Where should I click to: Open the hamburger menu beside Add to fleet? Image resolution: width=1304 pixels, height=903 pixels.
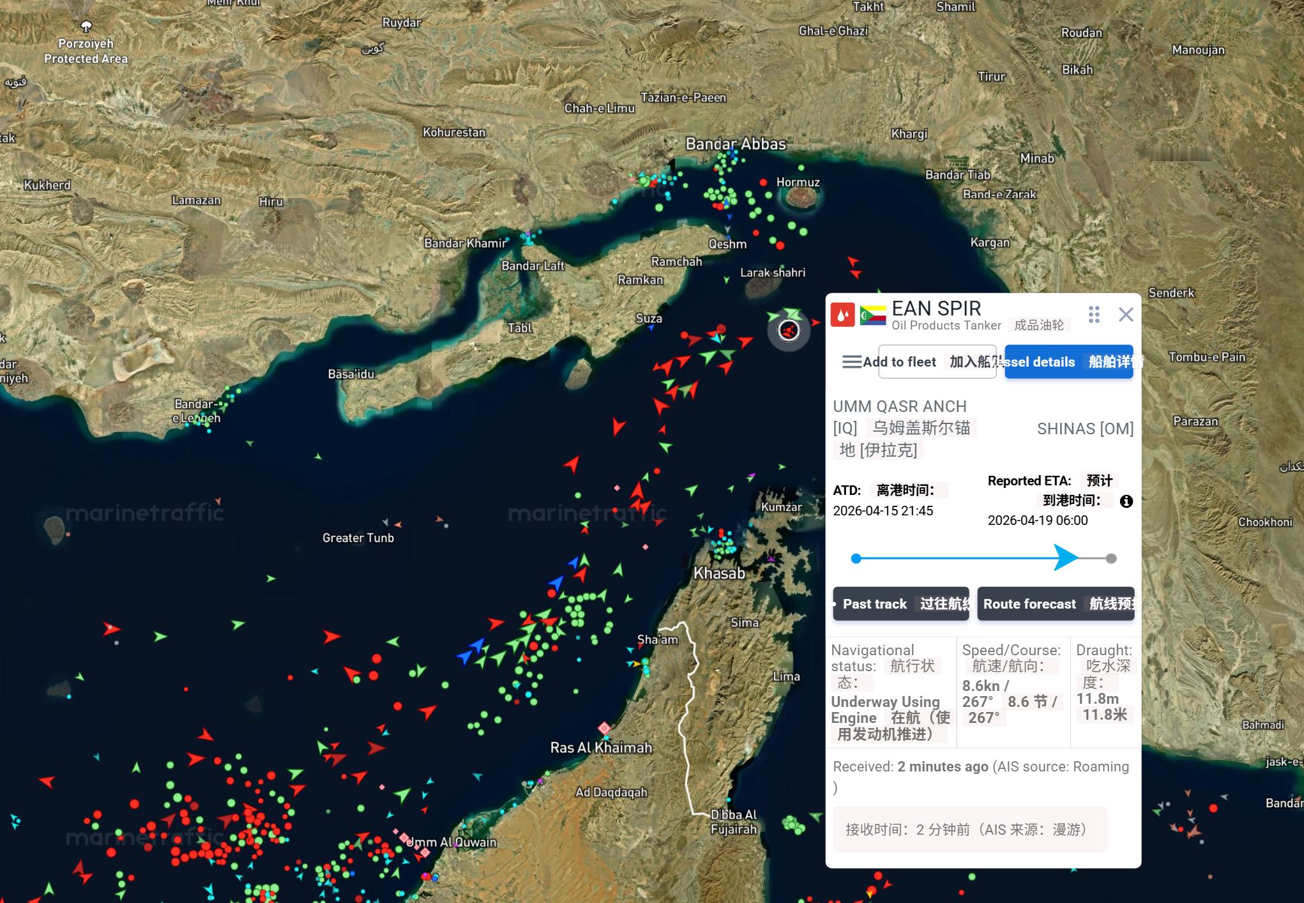click(852, 362)
